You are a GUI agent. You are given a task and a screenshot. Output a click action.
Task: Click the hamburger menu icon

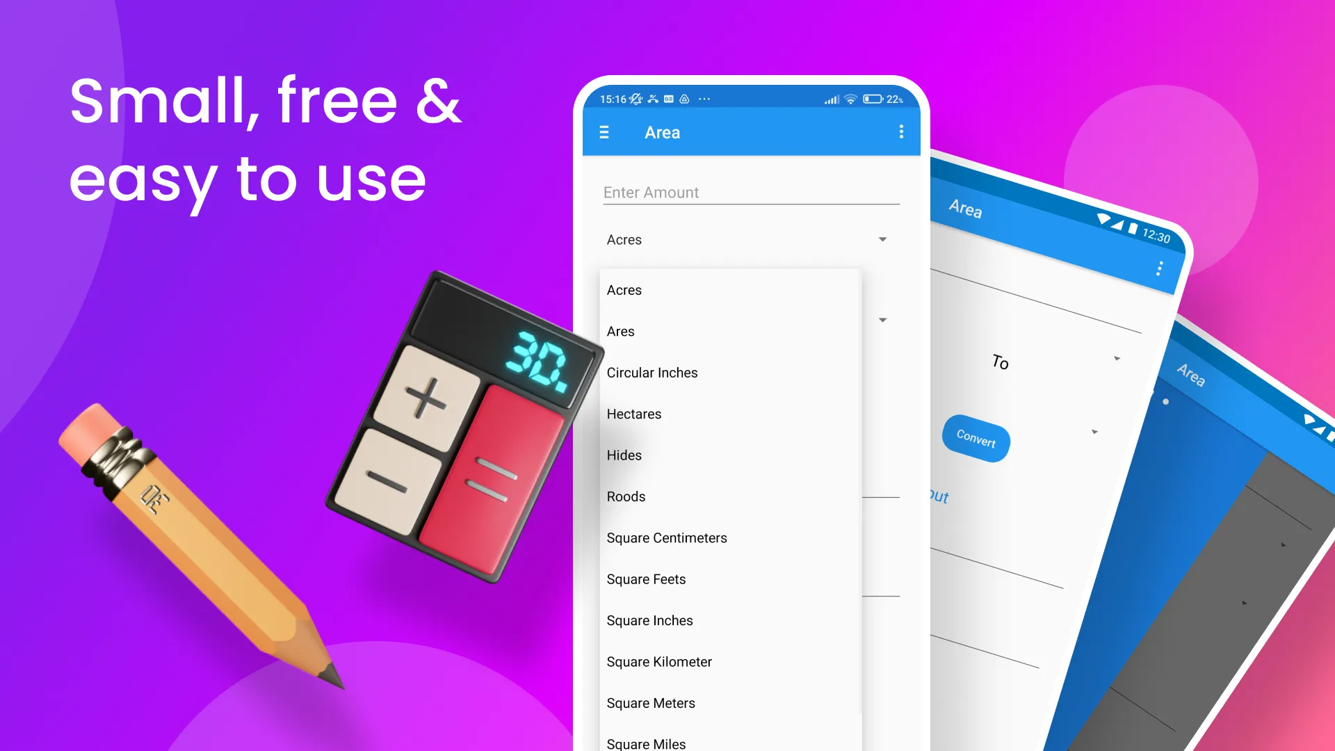pos(604,132)
